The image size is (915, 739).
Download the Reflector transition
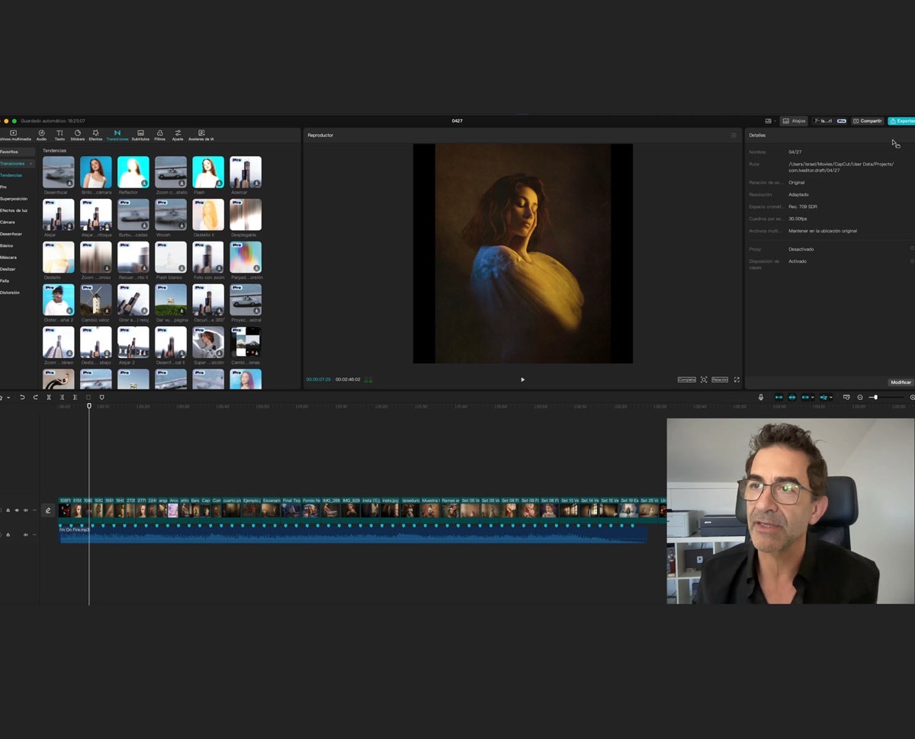coord(145,184)
